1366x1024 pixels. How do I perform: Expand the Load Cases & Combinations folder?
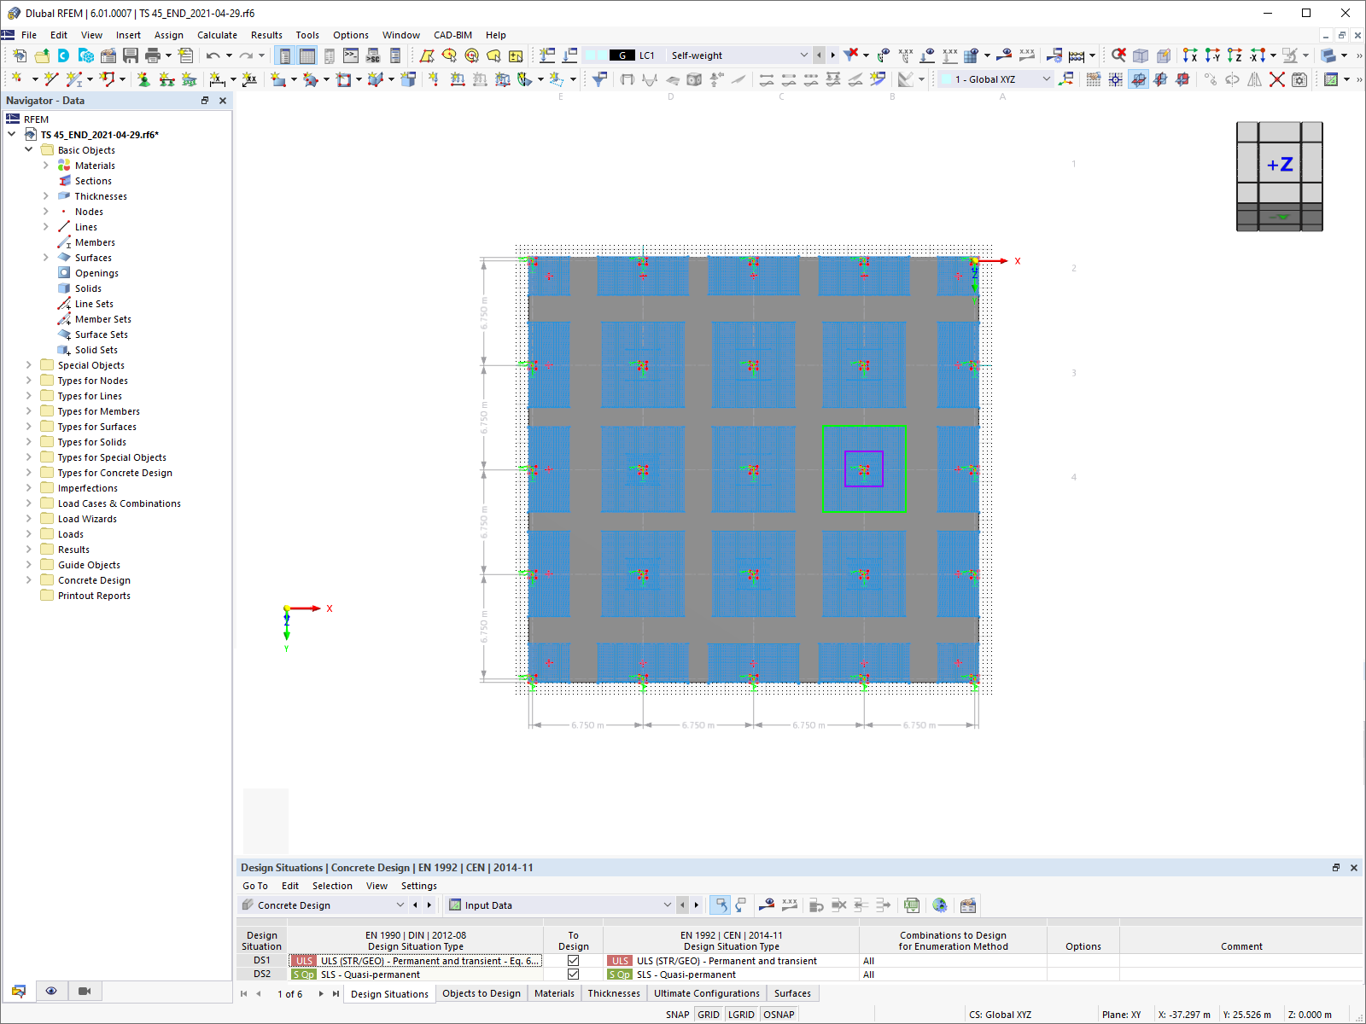click(x=29, y=503)
